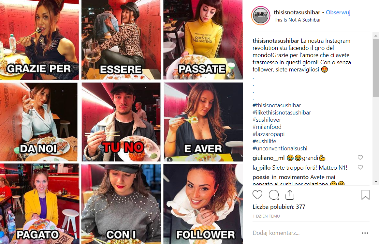Click the 1 DZIEŃ TEMU timestamp

(x=266, y=216)
